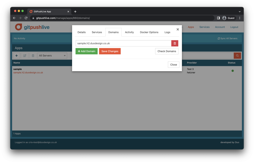Open Chrome three-dot menu

tap(240, 18)
